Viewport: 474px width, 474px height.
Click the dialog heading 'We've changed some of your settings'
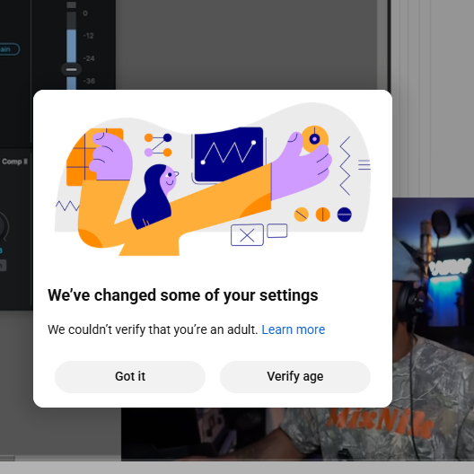pos(183,295)
